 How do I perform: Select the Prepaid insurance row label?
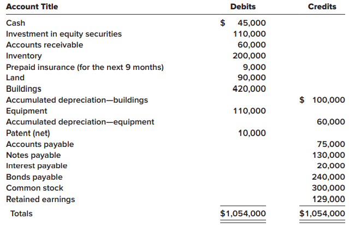click(x=85, y=67)
